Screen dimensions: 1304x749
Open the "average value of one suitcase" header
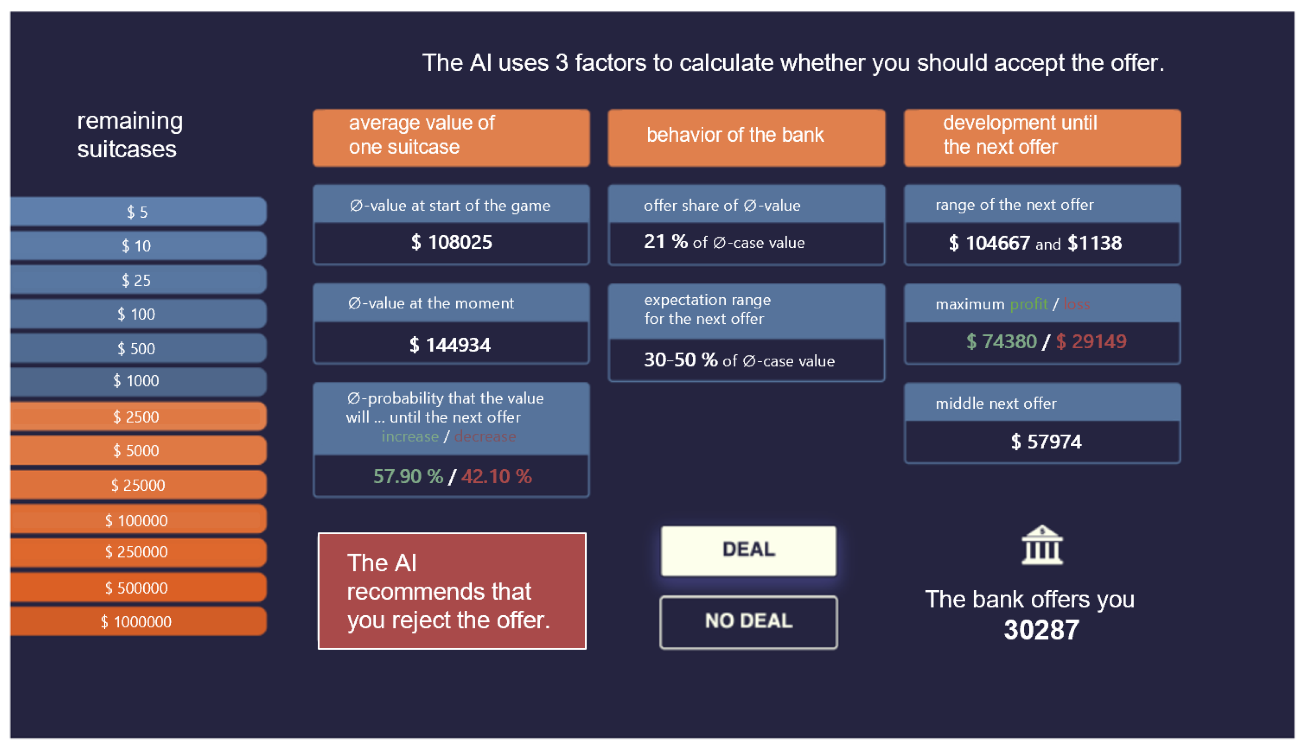point(451,137)
